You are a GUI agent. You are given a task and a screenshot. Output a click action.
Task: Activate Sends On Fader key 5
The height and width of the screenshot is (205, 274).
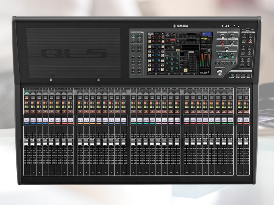133,47
